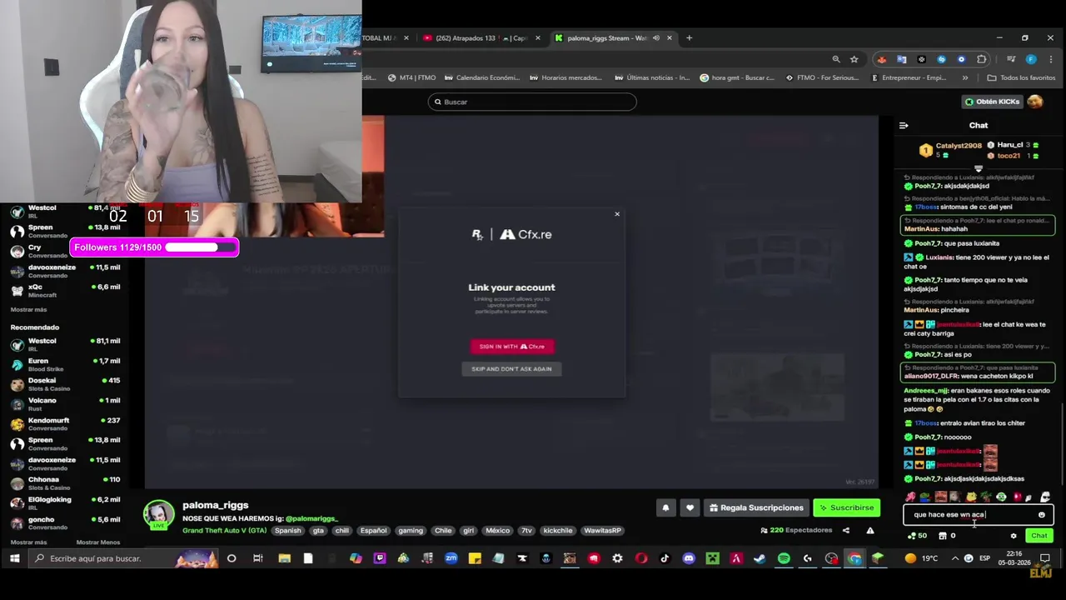Click the heart follow icon

click(690, 507)
